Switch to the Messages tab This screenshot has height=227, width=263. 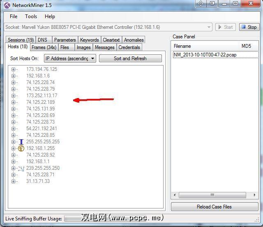point(105,47)
